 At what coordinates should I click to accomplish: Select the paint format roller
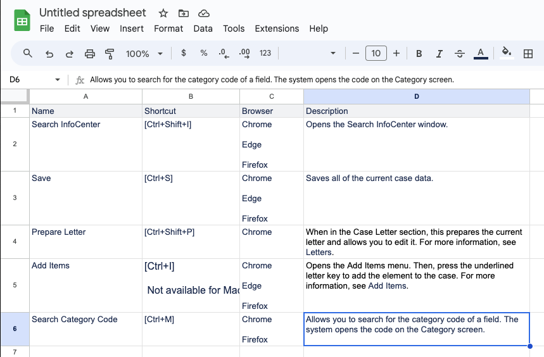click(x=109, y=54)
